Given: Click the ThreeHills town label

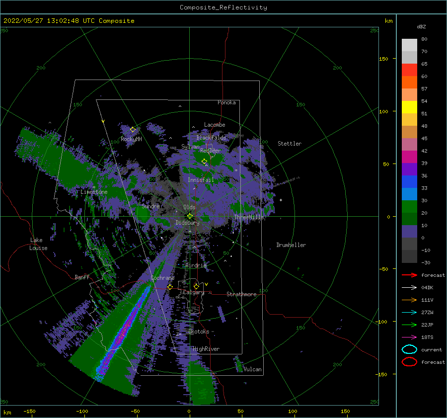Looking at the screenshot, I should 249,217.
